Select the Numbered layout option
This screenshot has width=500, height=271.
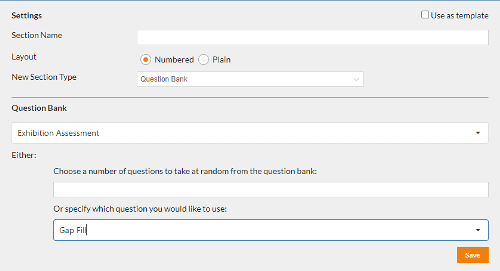click(146, 60)
